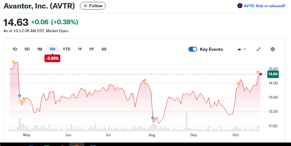The height and width of the screenshot is (146, 291).
Task: Click the Follow star button
Action: click(x=93, y=6)
